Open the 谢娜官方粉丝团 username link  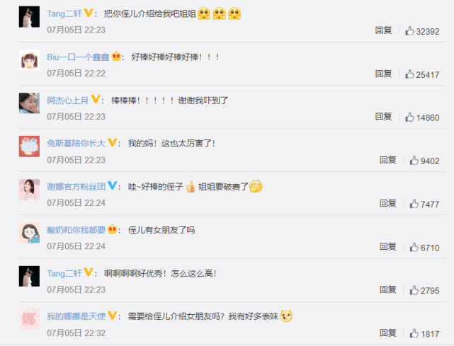[76, 187]
